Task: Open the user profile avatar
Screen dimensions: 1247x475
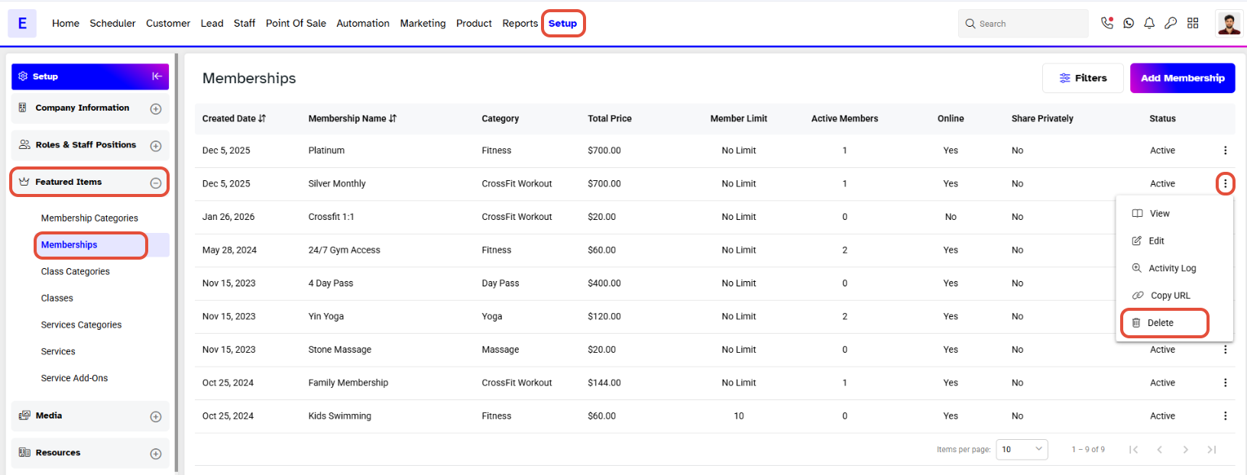Action: click(x=1229, y=24)
